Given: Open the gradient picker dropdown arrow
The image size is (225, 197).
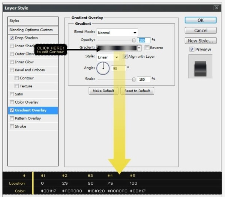Looking at the screenshot, I should coord(139,48).
